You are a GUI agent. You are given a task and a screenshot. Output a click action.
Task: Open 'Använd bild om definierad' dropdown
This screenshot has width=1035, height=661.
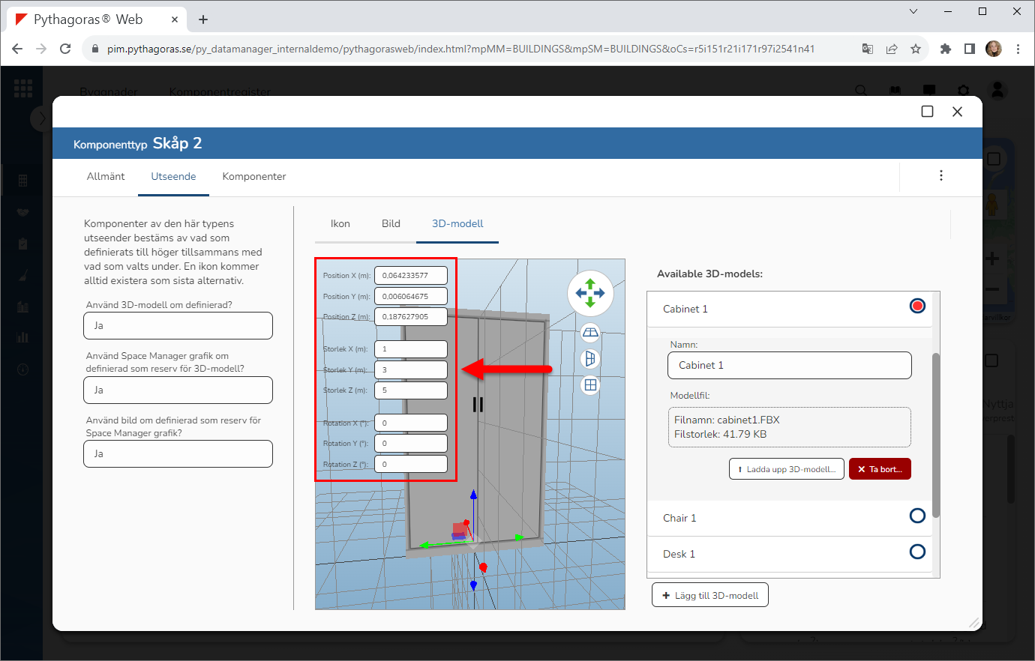[x=178, y=454]
